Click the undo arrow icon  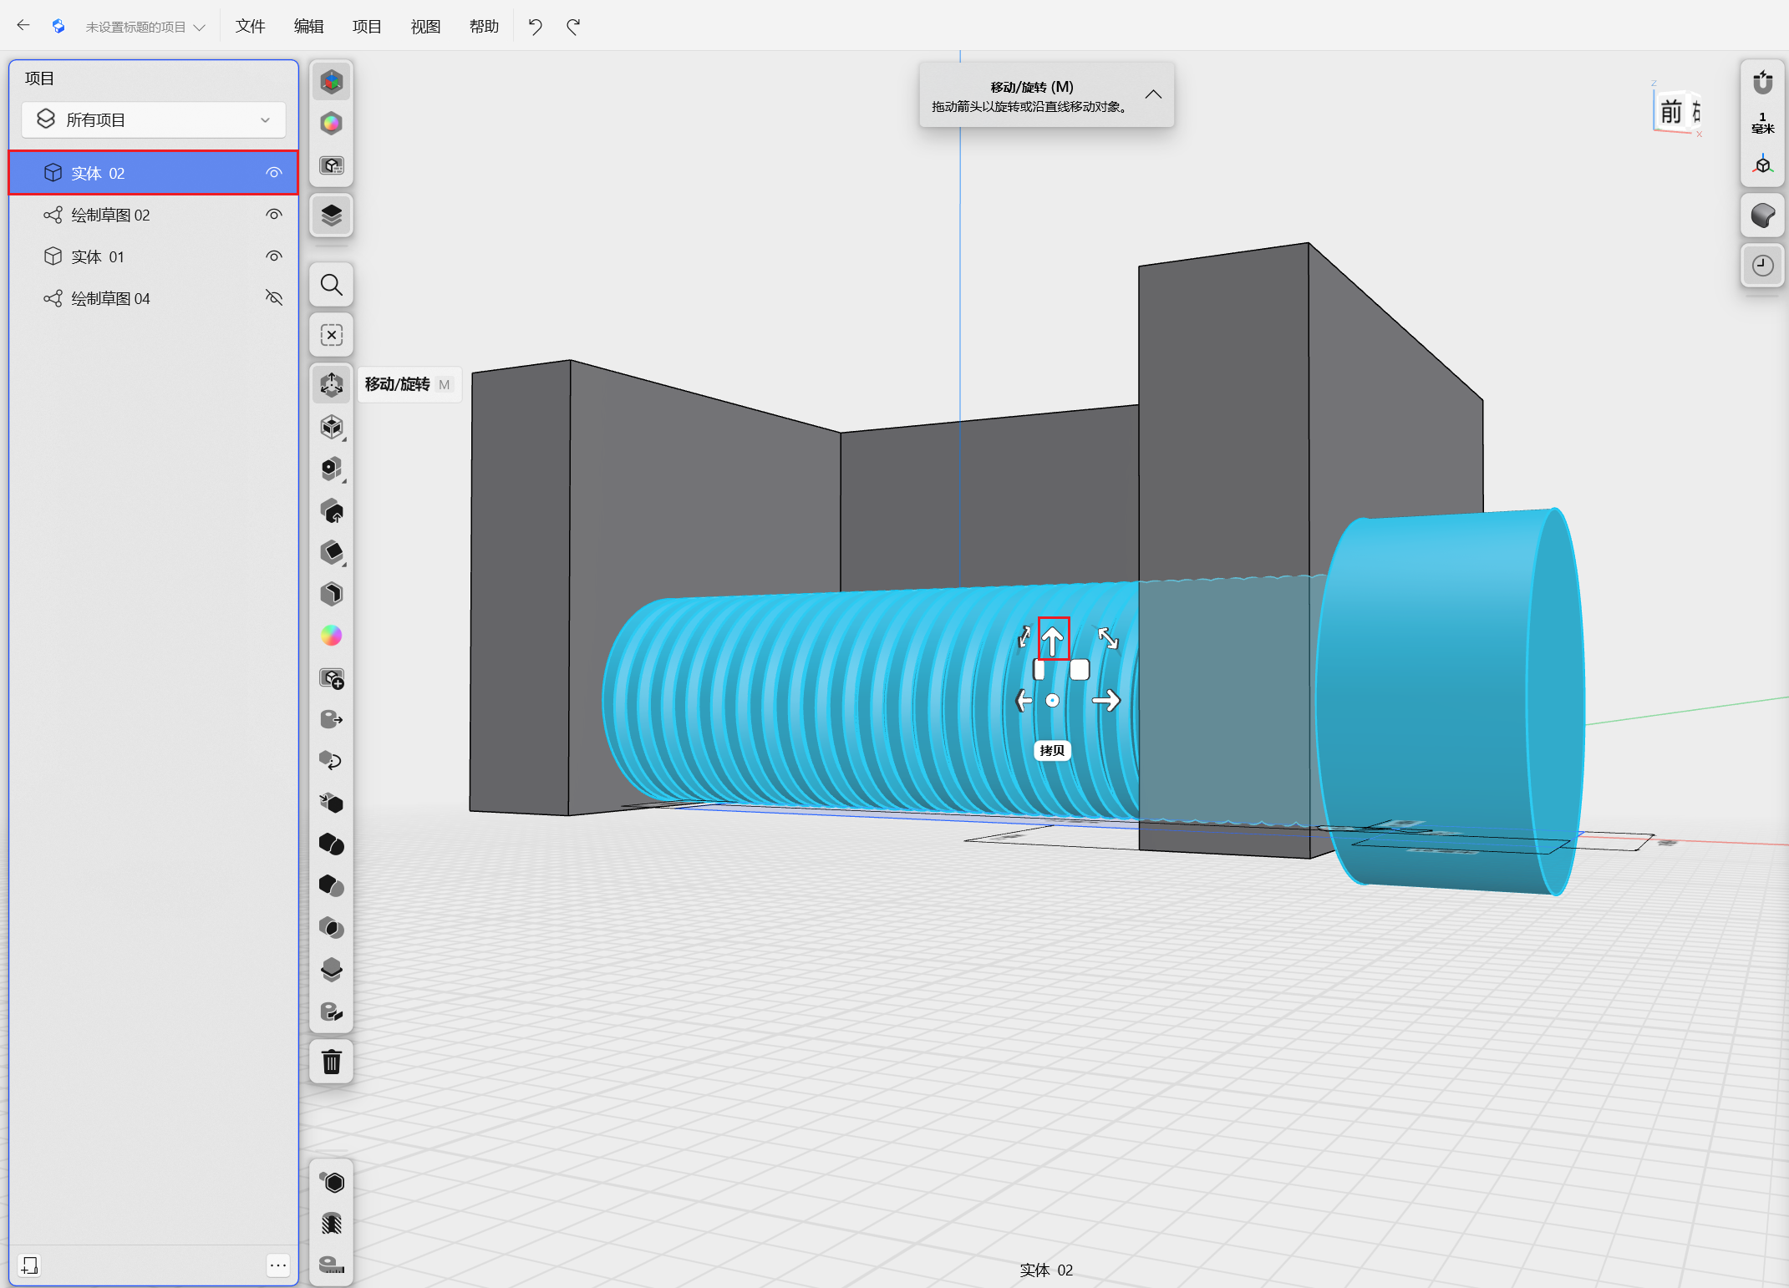click(535, 27)
